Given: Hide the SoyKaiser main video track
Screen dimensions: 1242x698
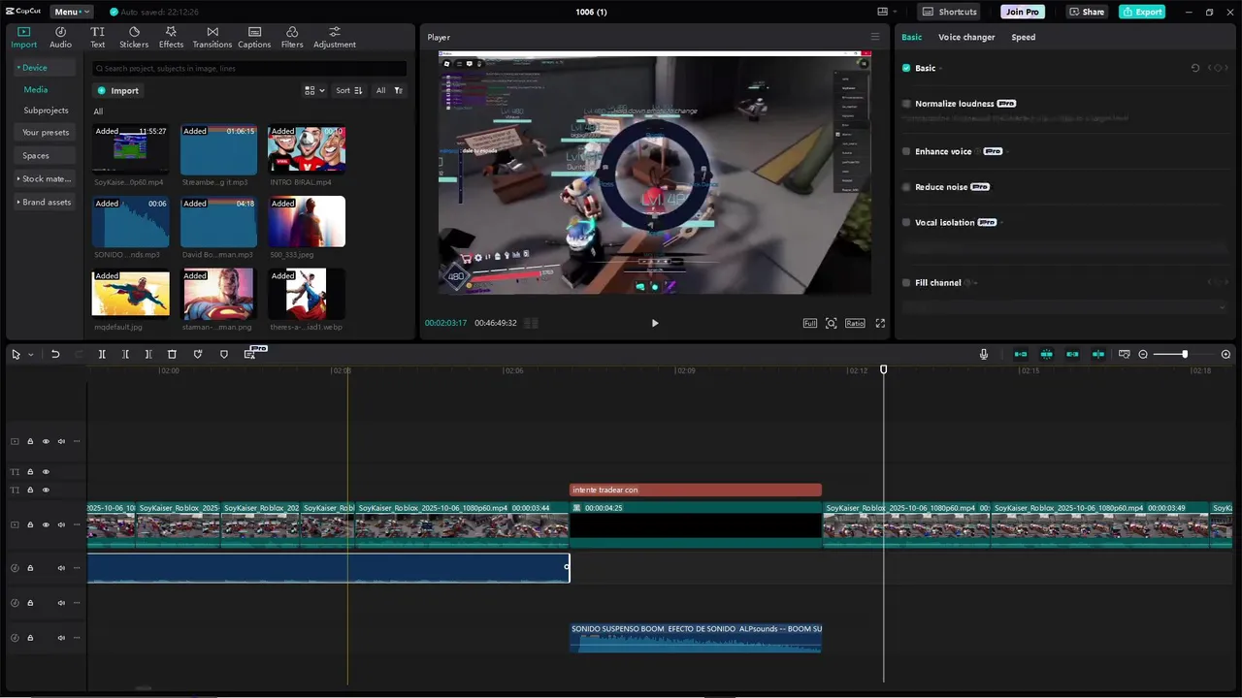Looking at the screenshot, I should [46, 524].
